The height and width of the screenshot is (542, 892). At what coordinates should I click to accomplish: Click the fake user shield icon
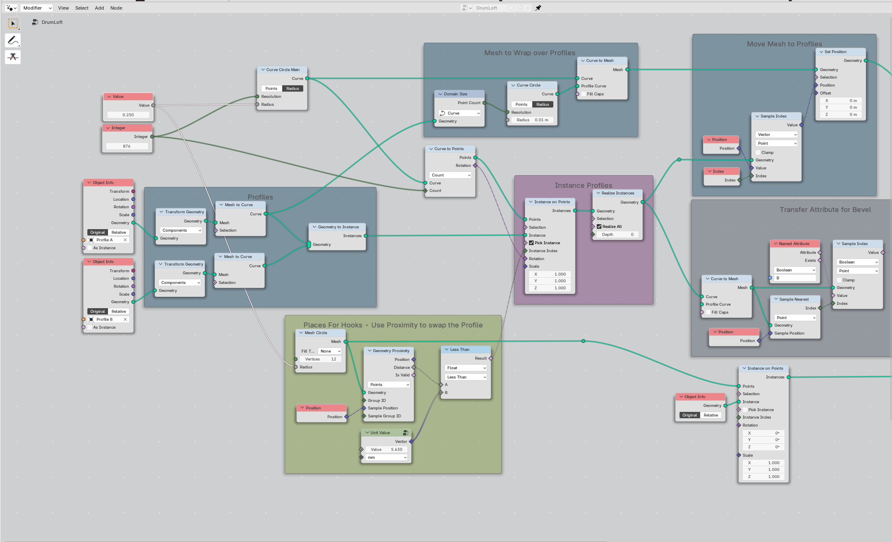pyautogui.click(x=511, y=8)
